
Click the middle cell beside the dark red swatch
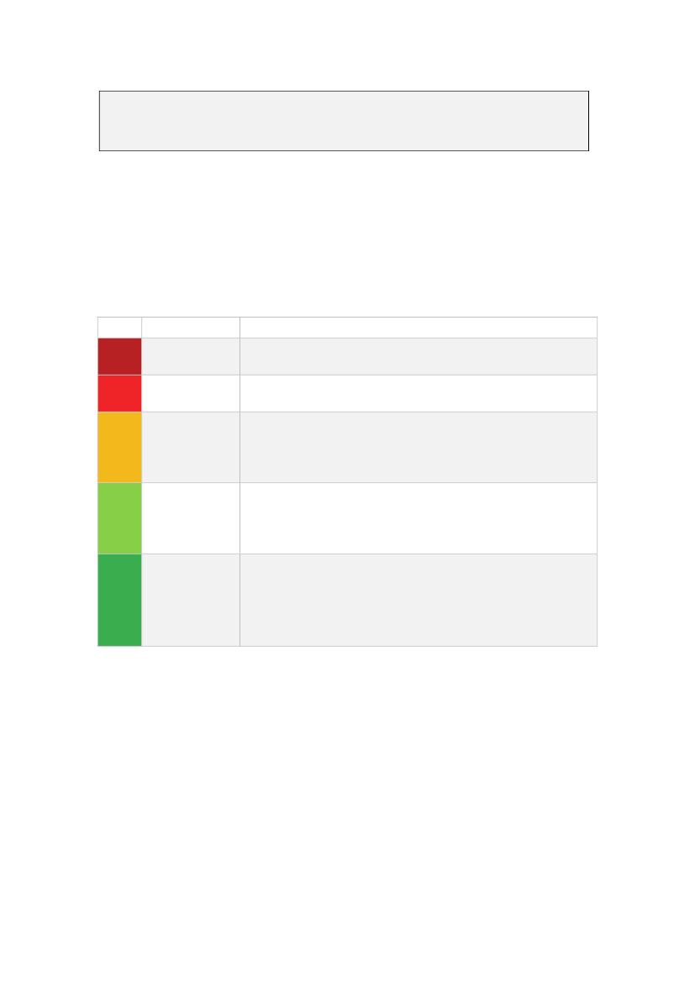tap(191, 356)
